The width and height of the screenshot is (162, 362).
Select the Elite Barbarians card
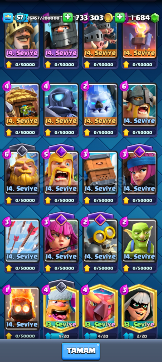[x=140, y=105]
